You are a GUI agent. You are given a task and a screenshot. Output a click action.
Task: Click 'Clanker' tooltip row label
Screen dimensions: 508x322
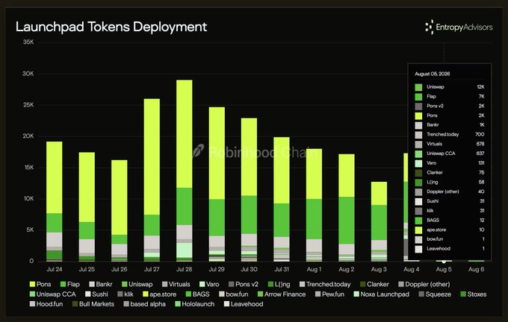[x=435, y=173]
